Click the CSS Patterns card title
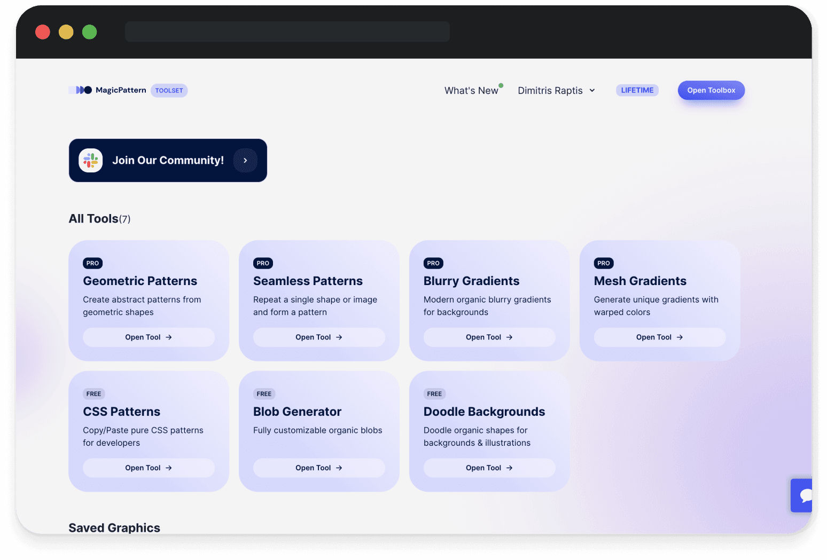This screenshot has height=560, width=827. 121,412
